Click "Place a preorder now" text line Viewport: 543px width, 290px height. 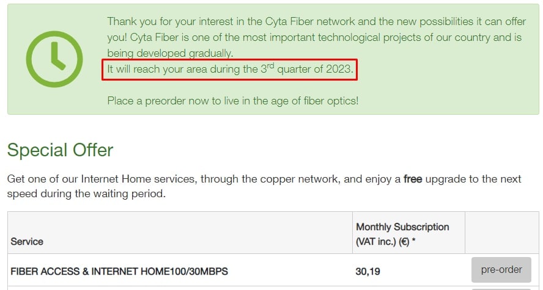coord(232,100)
